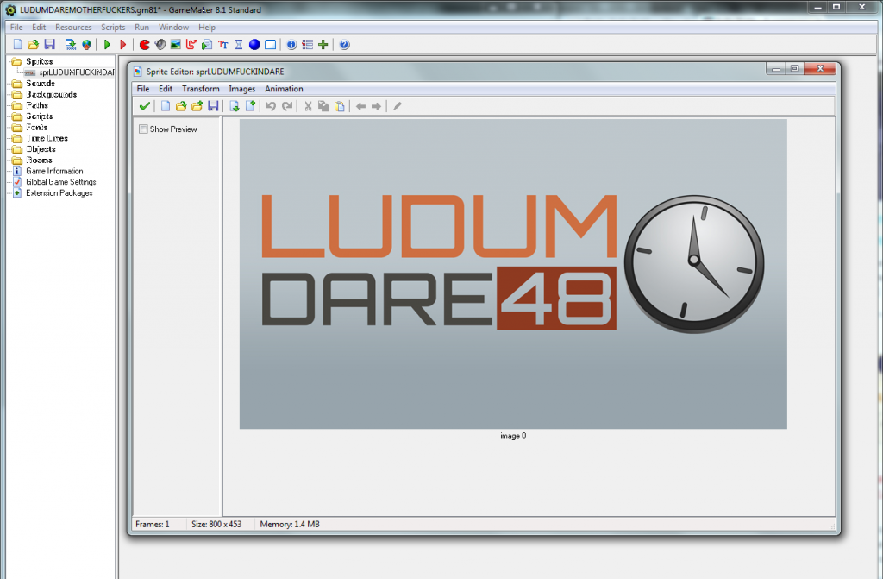
Task: Copy the selected image
Action: (x=323, y=106)
